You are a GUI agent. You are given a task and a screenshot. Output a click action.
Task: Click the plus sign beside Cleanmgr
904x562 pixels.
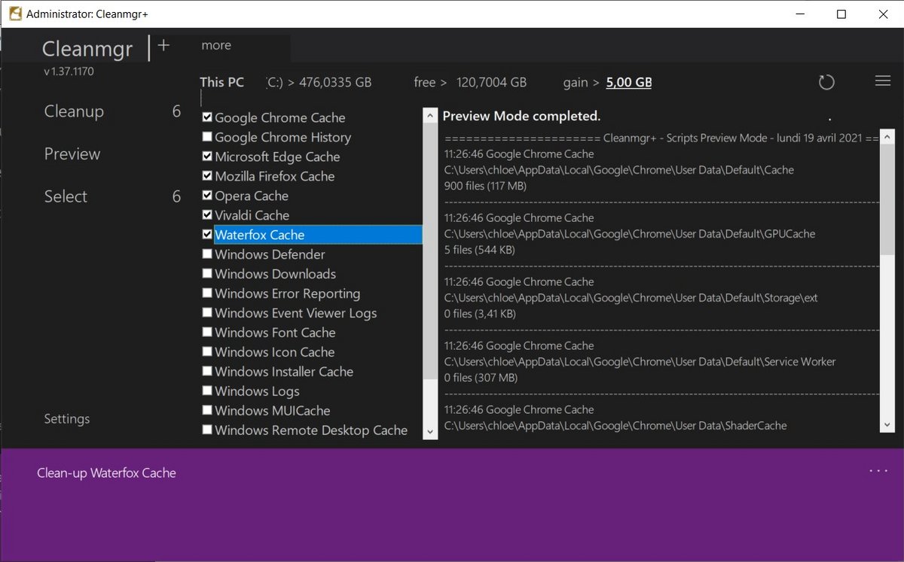pos(163,45)
